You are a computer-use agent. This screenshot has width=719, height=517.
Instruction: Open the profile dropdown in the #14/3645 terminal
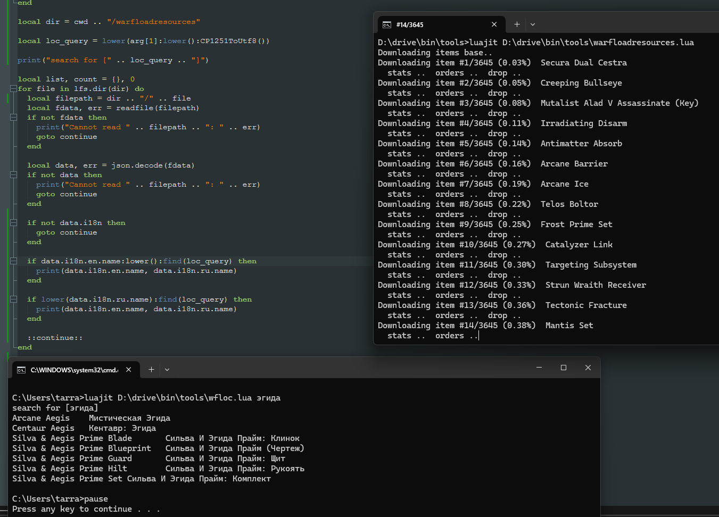pos(533,24)
